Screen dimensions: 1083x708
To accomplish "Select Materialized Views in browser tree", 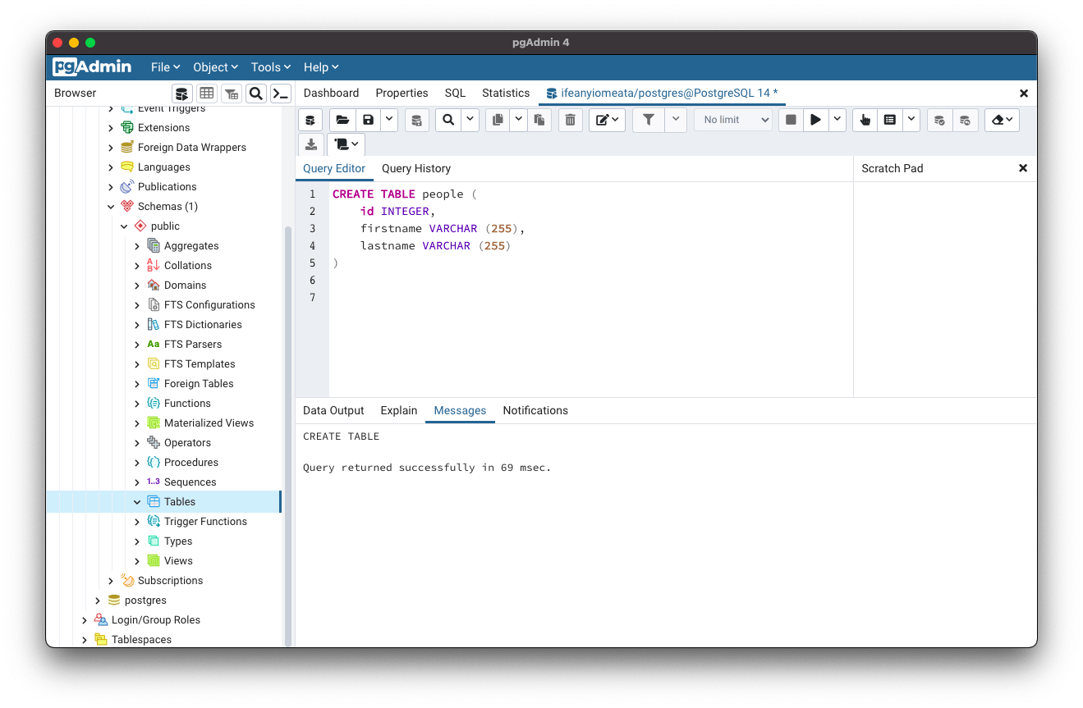I will coord(209,423).
